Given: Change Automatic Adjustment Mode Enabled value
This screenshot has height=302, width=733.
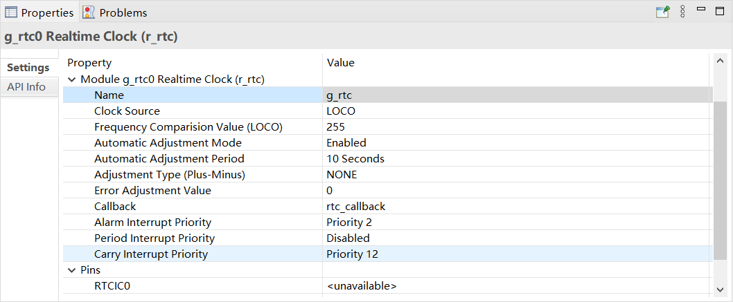Looking at the screenshot, I should tap(516, 142).
